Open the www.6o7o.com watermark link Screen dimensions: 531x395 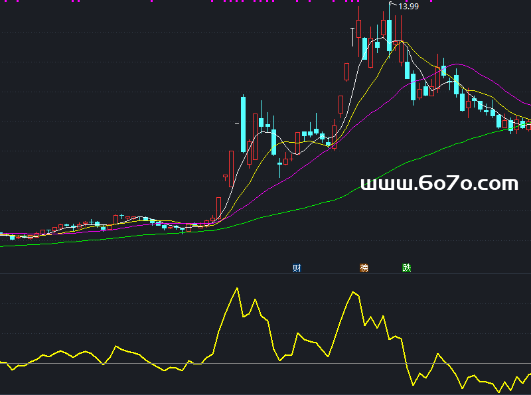coord(439,183)
